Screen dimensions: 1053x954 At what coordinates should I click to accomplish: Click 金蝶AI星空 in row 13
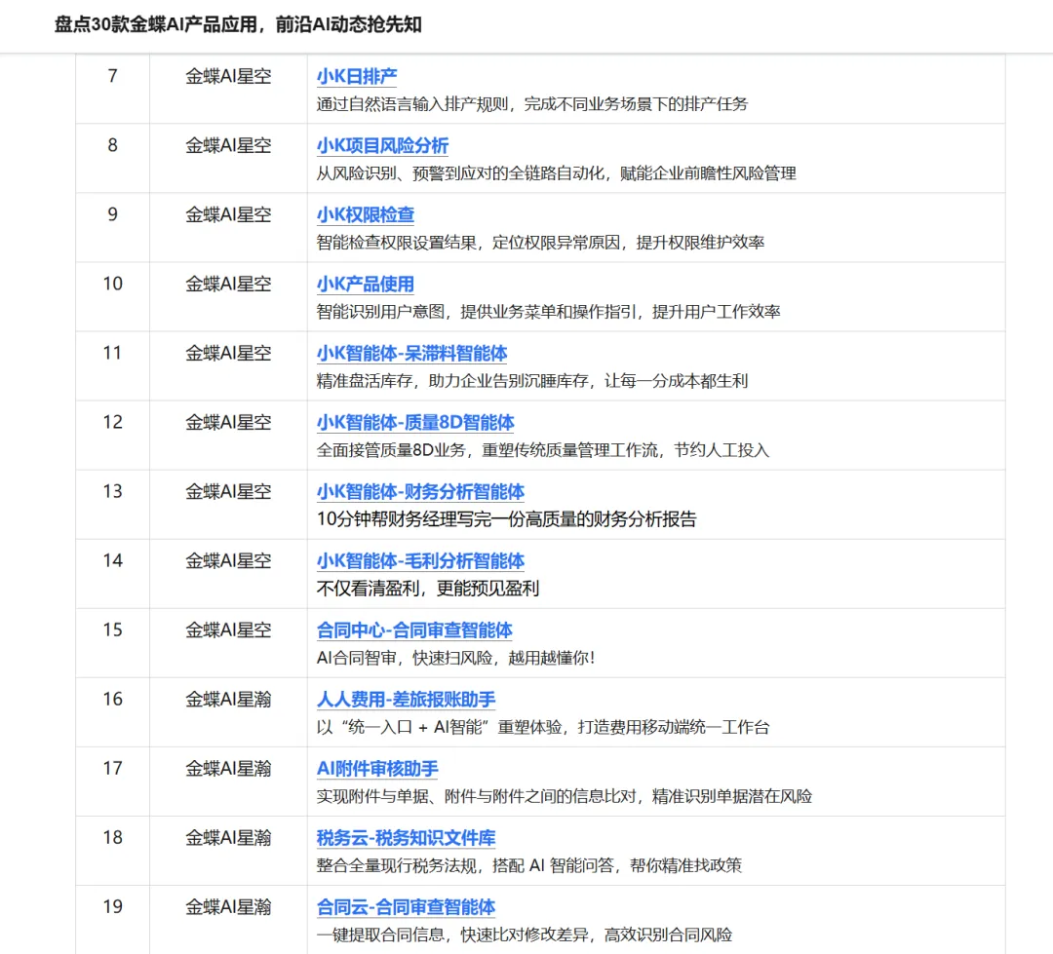[228, 491]
